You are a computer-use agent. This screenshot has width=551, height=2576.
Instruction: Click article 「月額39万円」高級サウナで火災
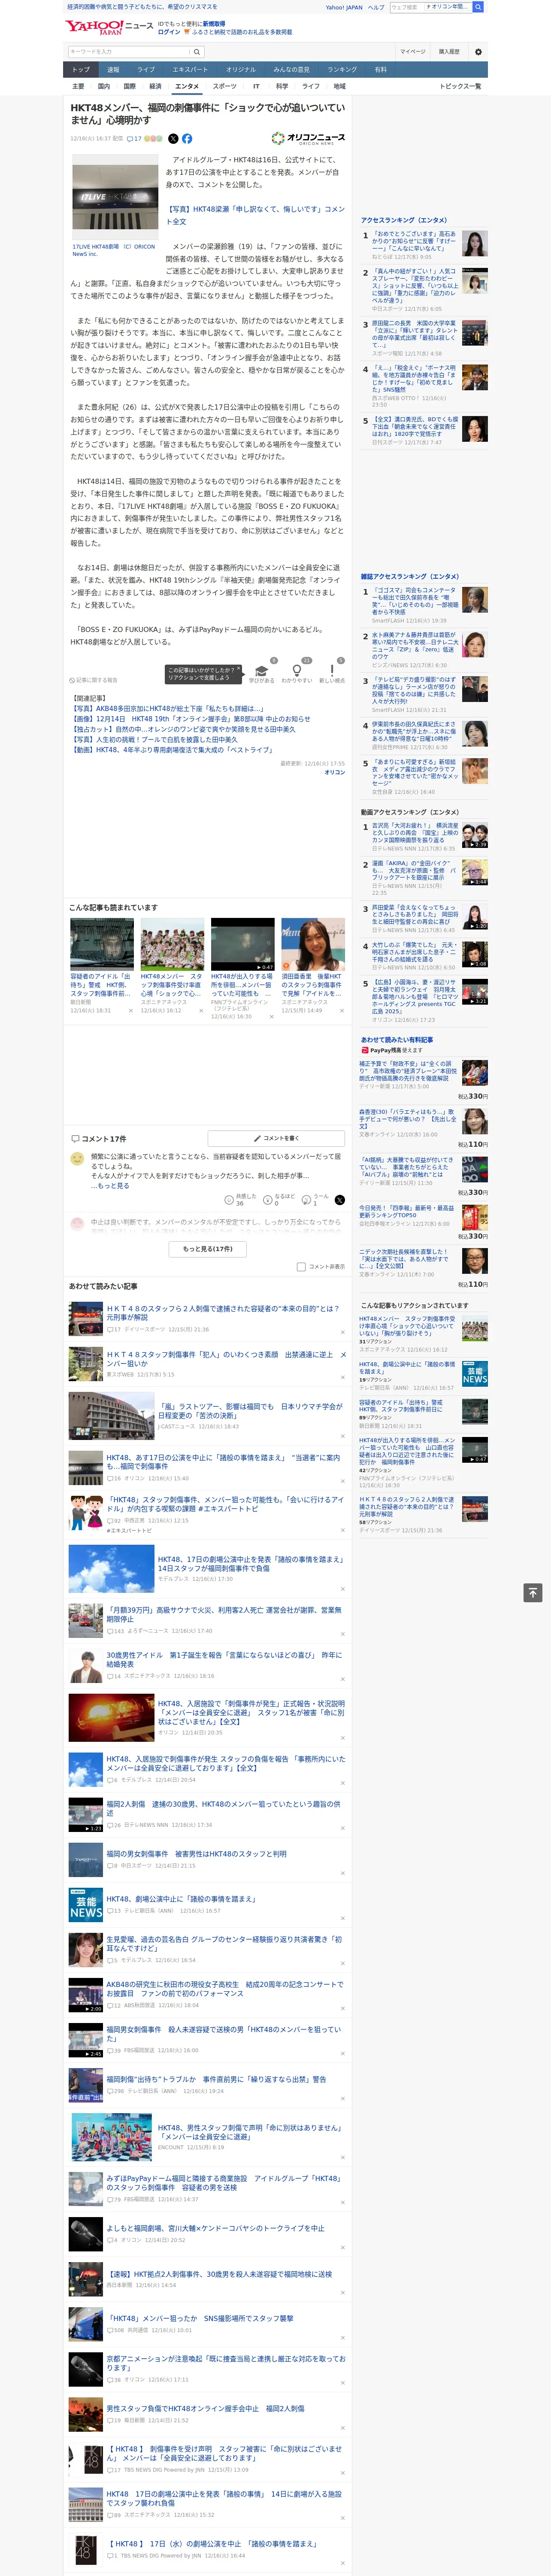224,1614
